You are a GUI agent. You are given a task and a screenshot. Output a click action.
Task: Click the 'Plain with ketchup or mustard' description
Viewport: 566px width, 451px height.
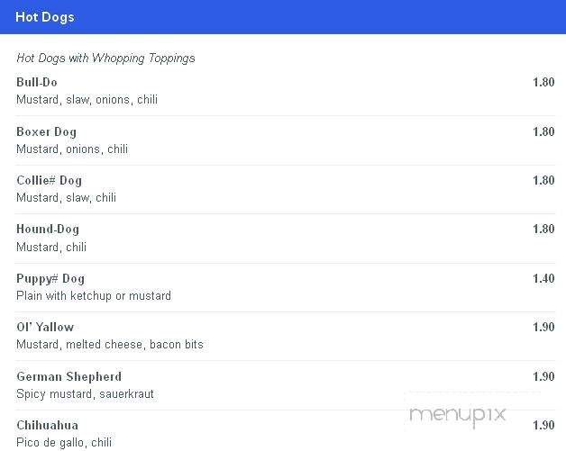(x=94, y=295)
